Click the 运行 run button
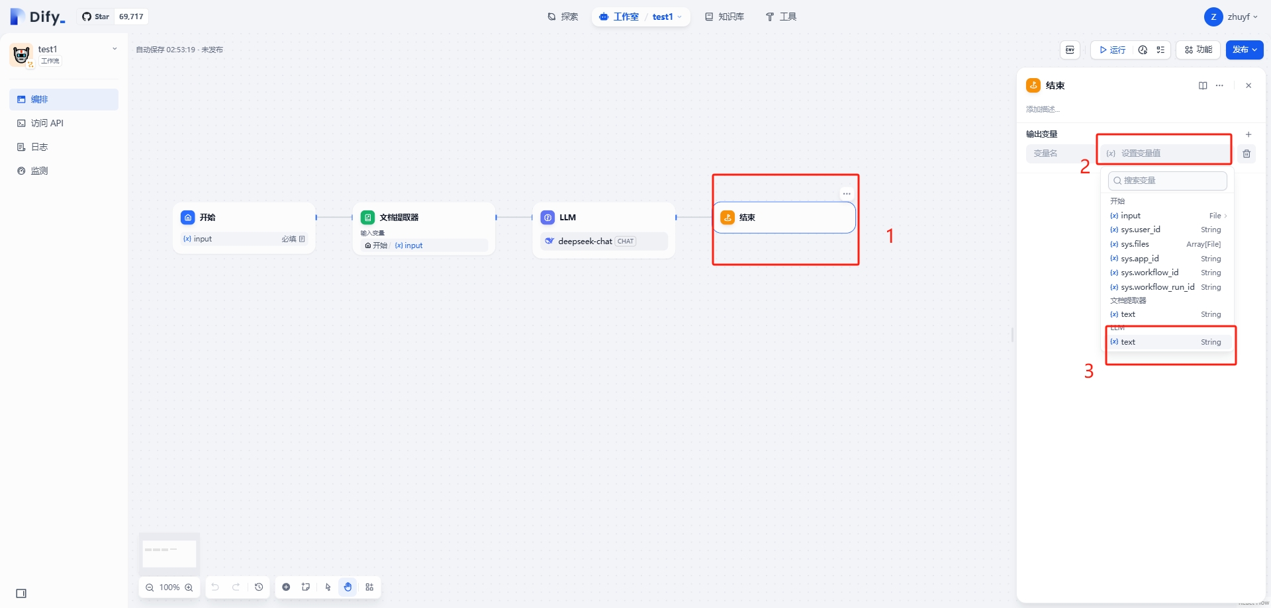The image size is (1271, 608). coord(1113,50)
